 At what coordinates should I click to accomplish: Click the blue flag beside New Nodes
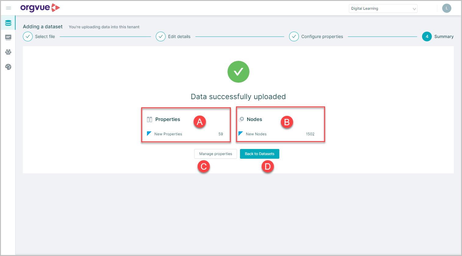click(x=241, y=133)
